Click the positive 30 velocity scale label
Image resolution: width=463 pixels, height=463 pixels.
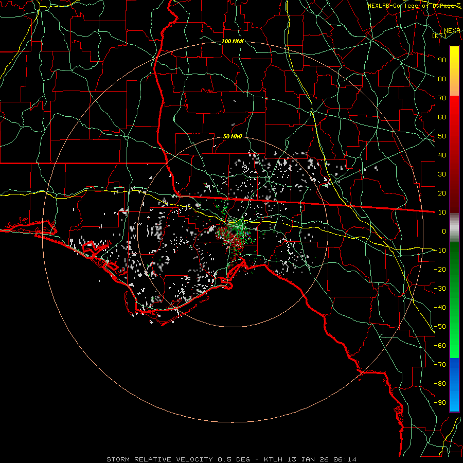click(x=442, y=174)
